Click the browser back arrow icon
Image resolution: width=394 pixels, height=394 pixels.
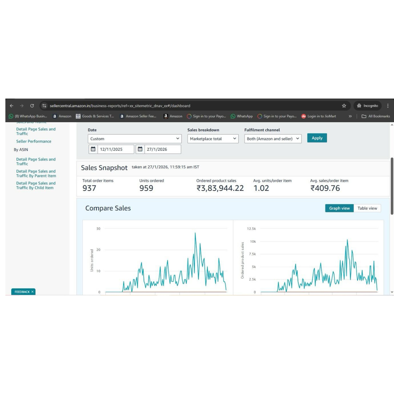click(12, 106)
